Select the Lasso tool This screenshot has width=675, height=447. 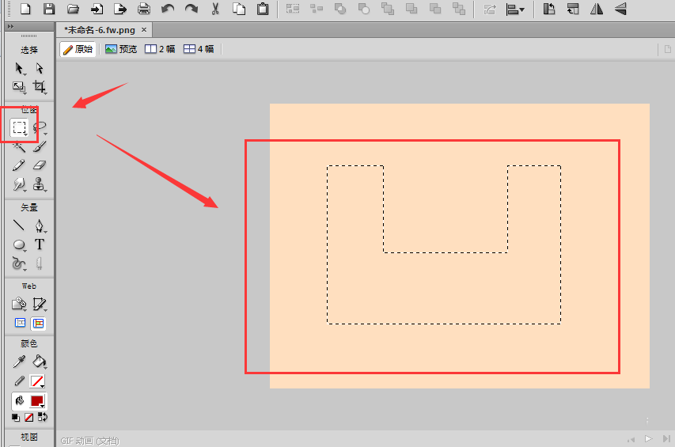(40, 127)
